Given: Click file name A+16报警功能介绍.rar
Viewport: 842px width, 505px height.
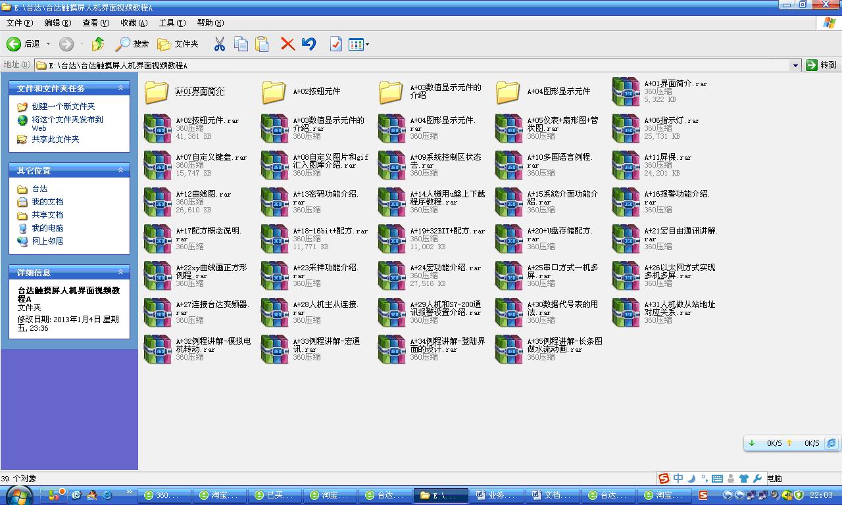Looking at the screenshot, I should point(677,198).
